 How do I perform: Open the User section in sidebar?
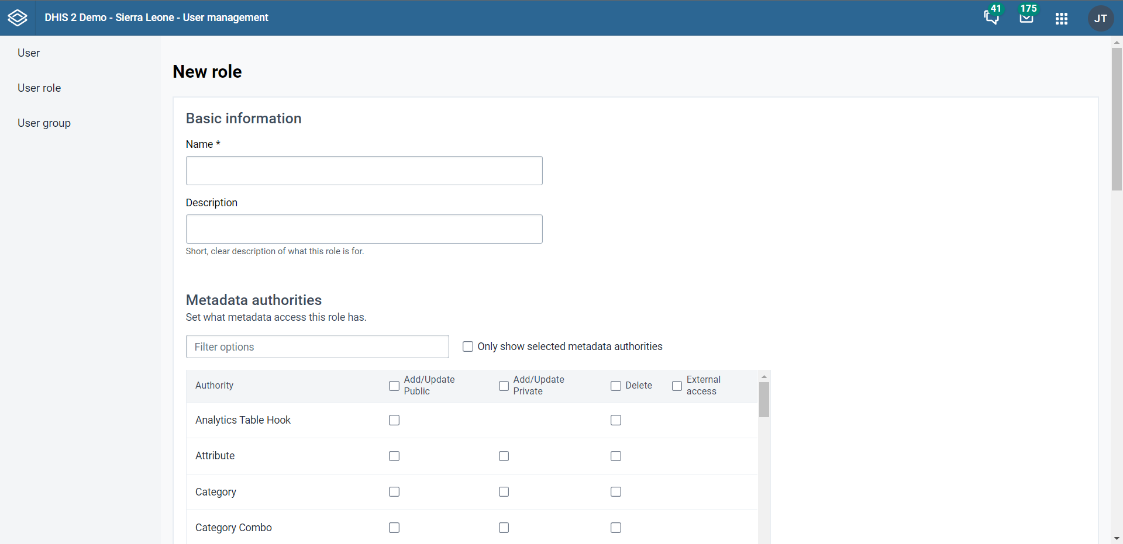[29, 53]
